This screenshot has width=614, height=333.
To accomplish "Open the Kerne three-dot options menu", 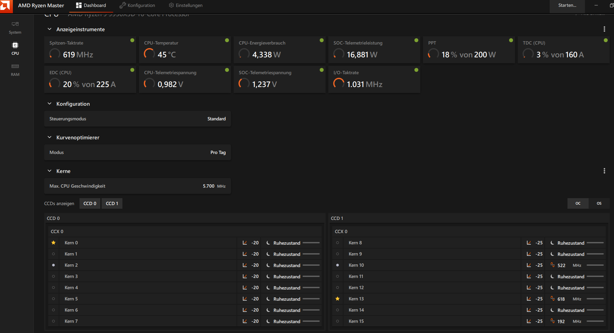I will [604, 171].
